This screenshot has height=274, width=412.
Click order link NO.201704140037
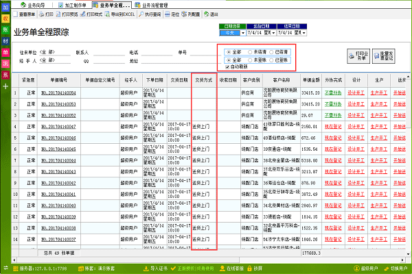coord(58,239)
